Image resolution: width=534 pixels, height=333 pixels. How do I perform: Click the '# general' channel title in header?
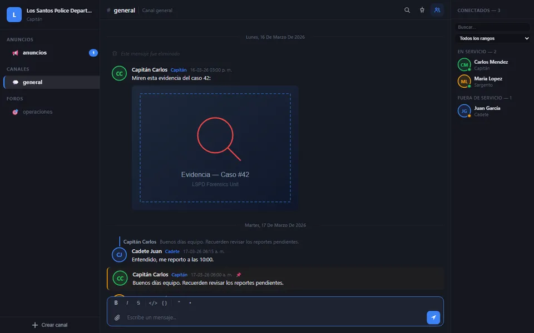point(121,10)
